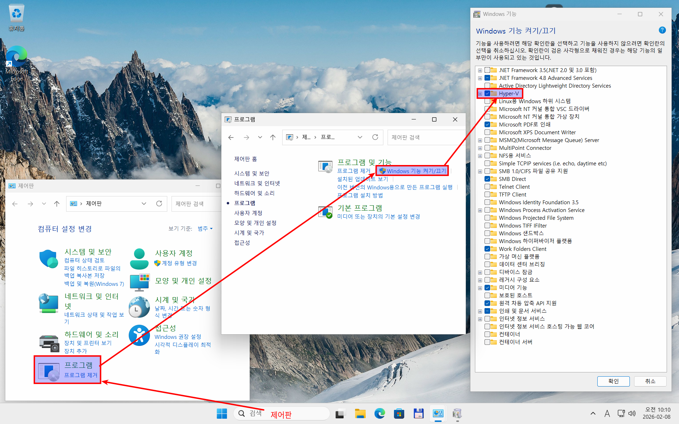Select 제어판 홈 in sidebar
The width and height of the screenshot is (679, 424).
point(245,159)
